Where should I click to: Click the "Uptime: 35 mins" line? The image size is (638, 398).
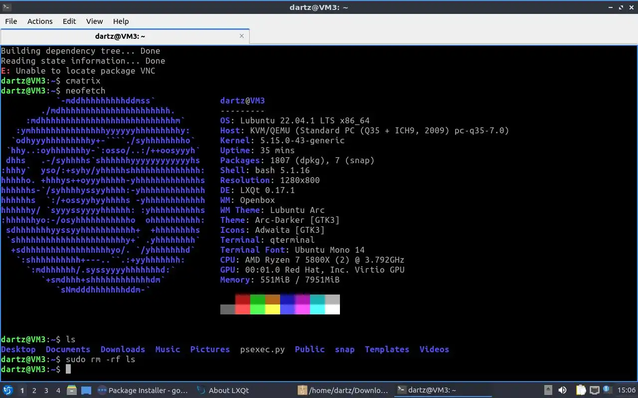(x=258, y=150)
